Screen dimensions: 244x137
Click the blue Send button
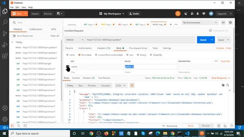pos(203,40)
